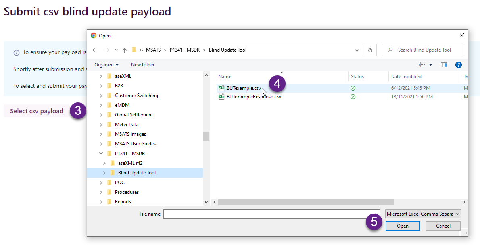Click the change view layout icon
This screenshot has width=480, height=245.
pos(422,65)
